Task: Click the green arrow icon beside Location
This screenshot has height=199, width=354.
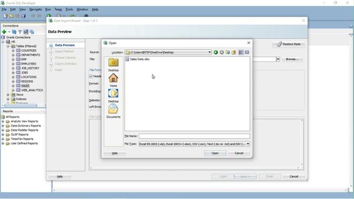Action: coord(216,53)
